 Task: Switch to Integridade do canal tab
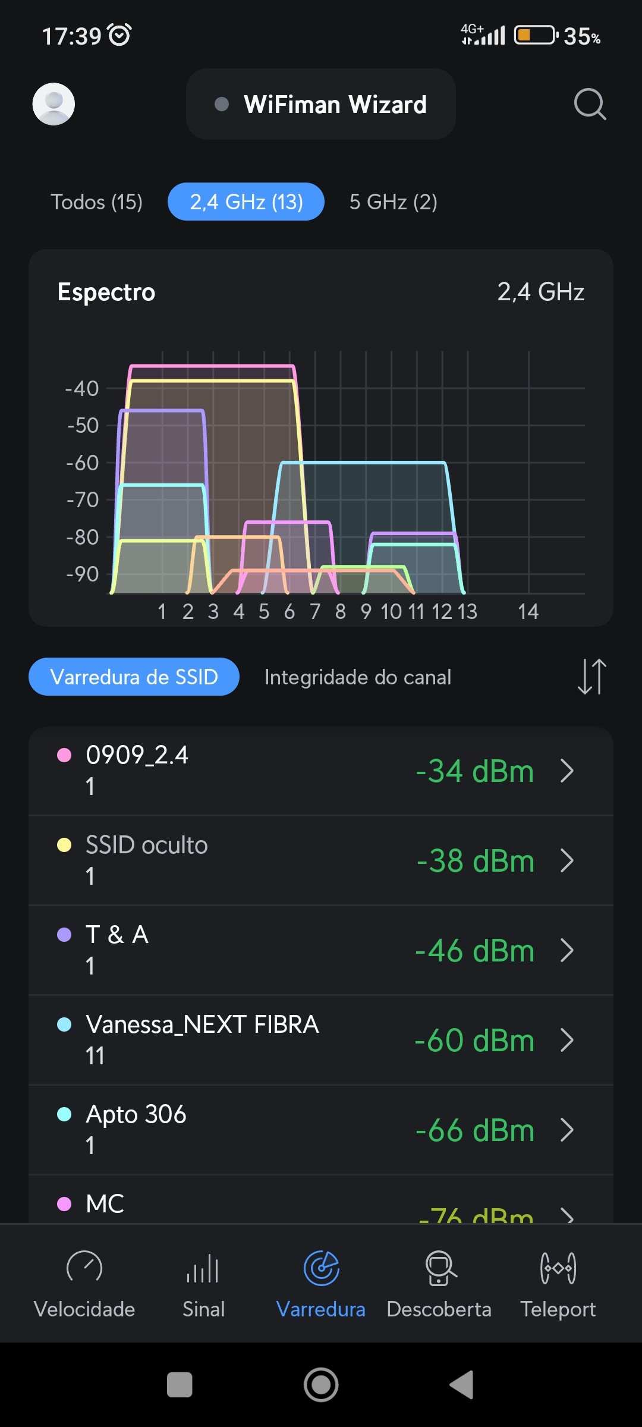coord(358,677)
